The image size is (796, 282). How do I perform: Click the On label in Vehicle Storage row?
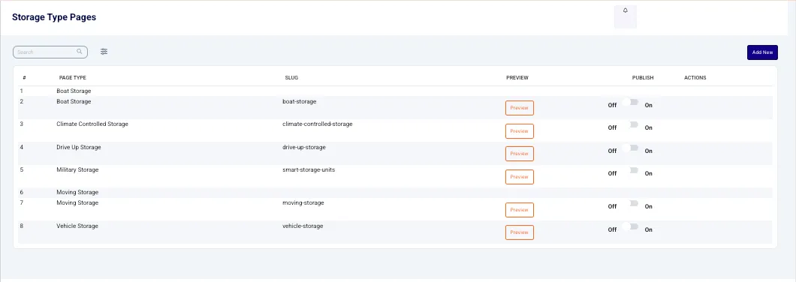coord(648,229)
